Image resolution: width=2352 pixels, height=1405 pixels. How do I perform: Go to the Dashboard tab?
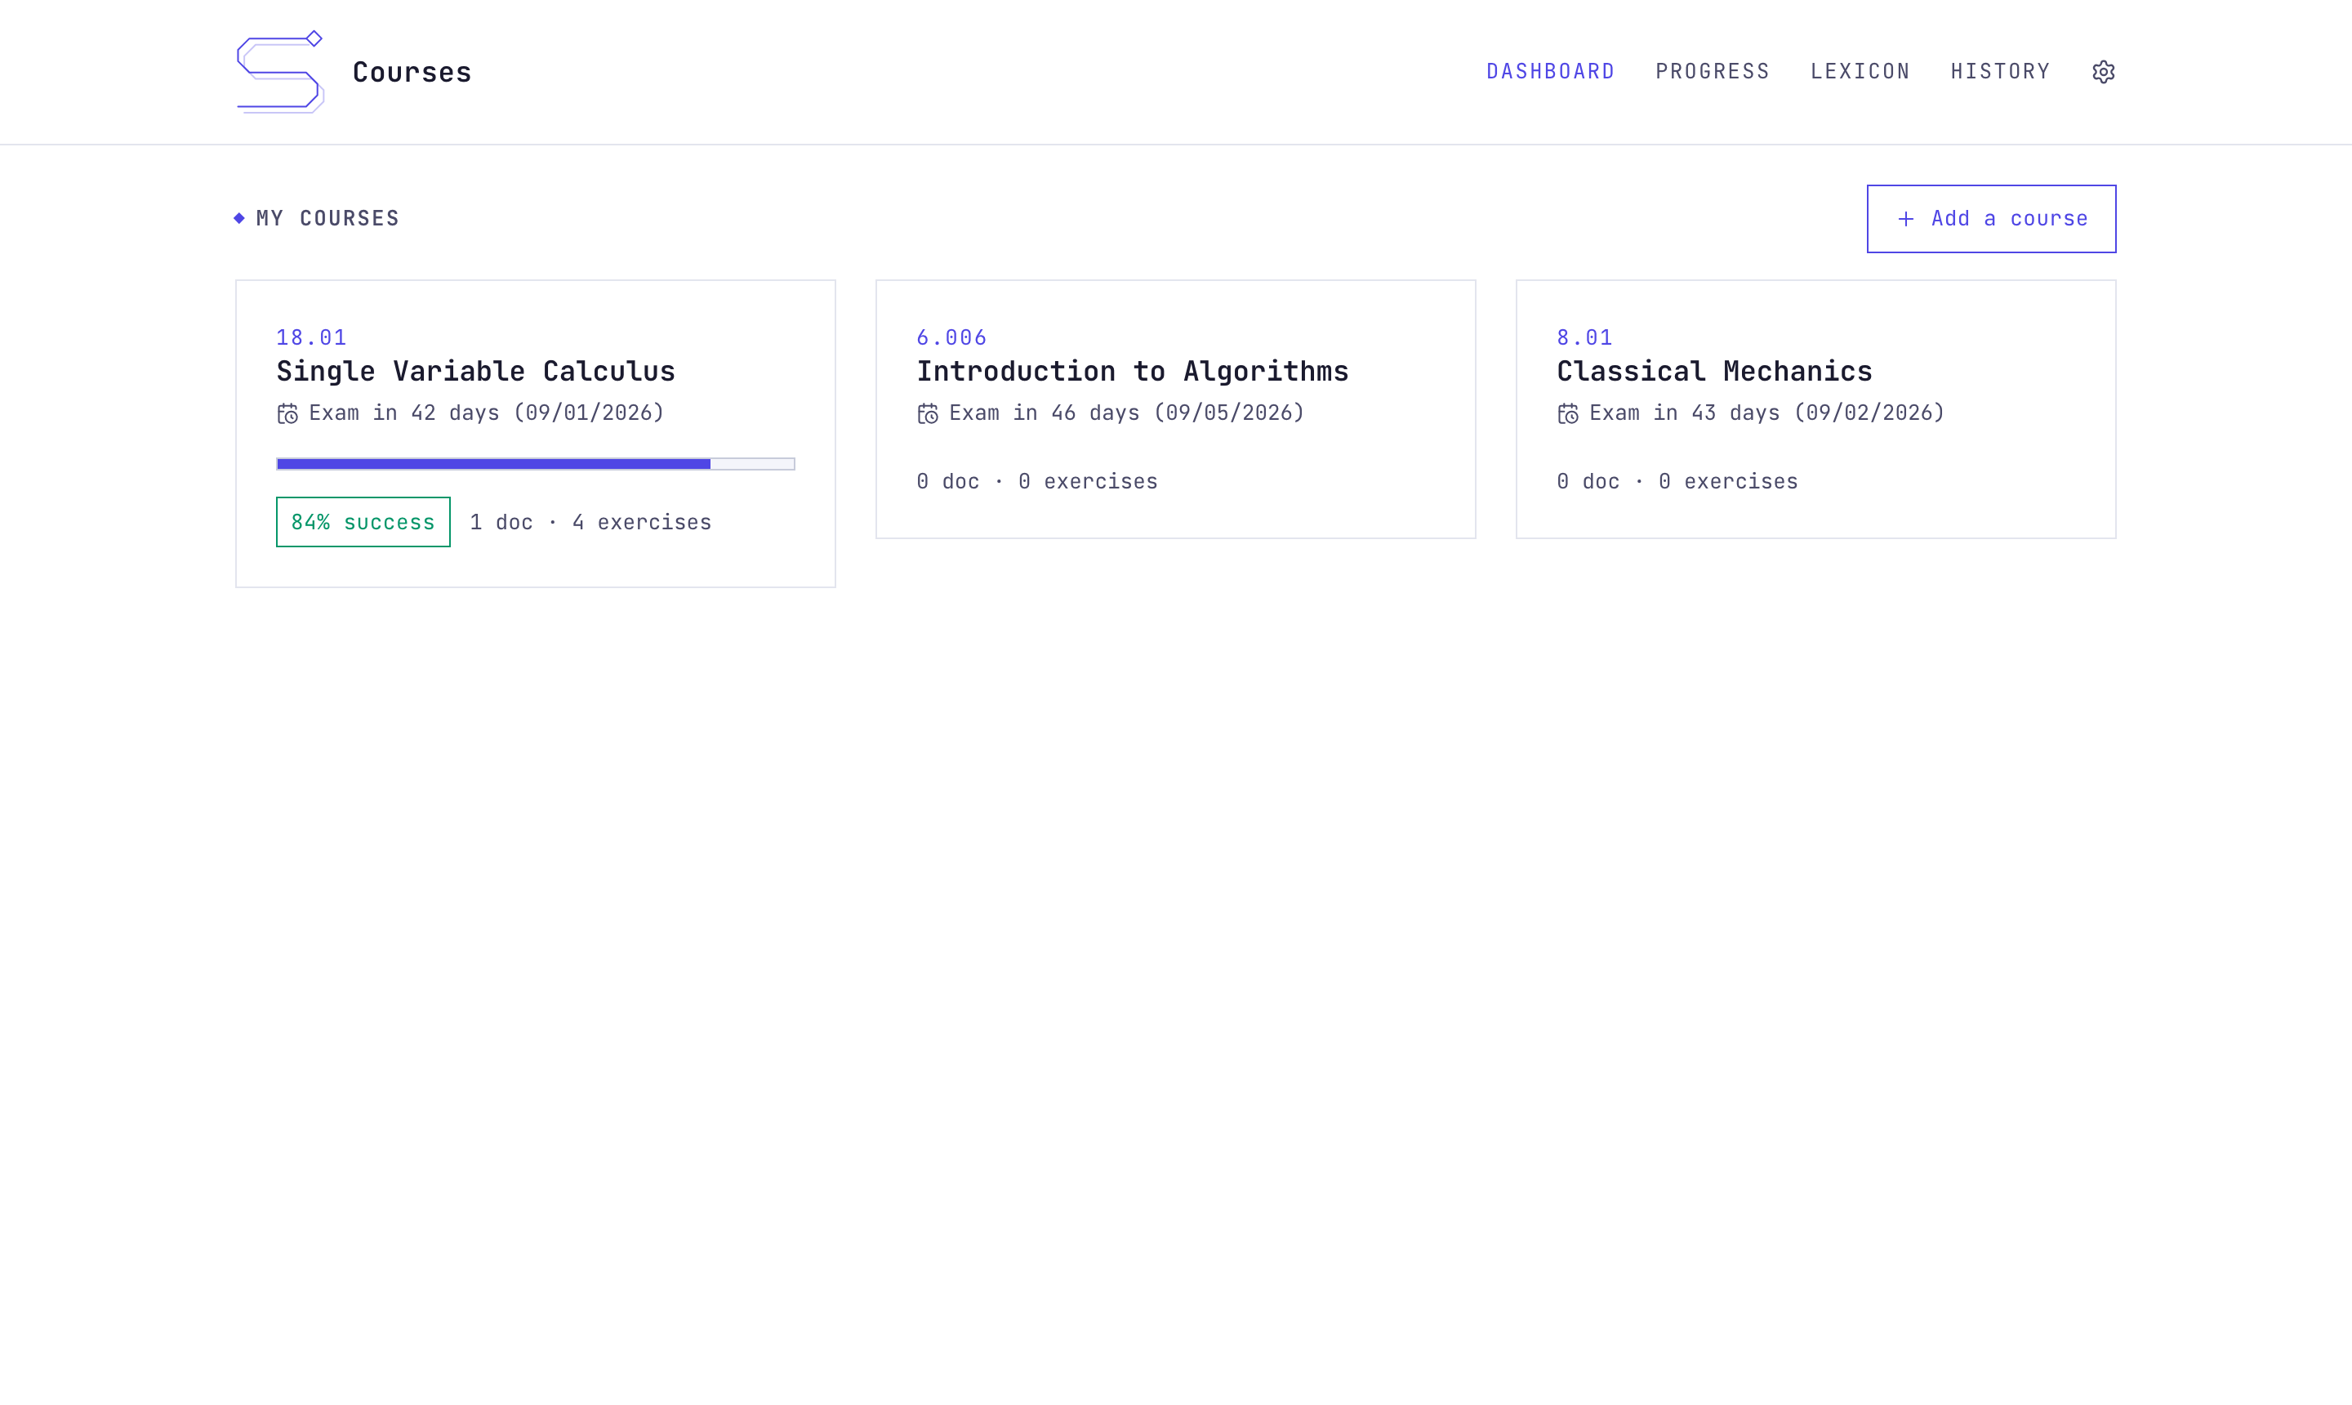click(x=1550, y=72)
